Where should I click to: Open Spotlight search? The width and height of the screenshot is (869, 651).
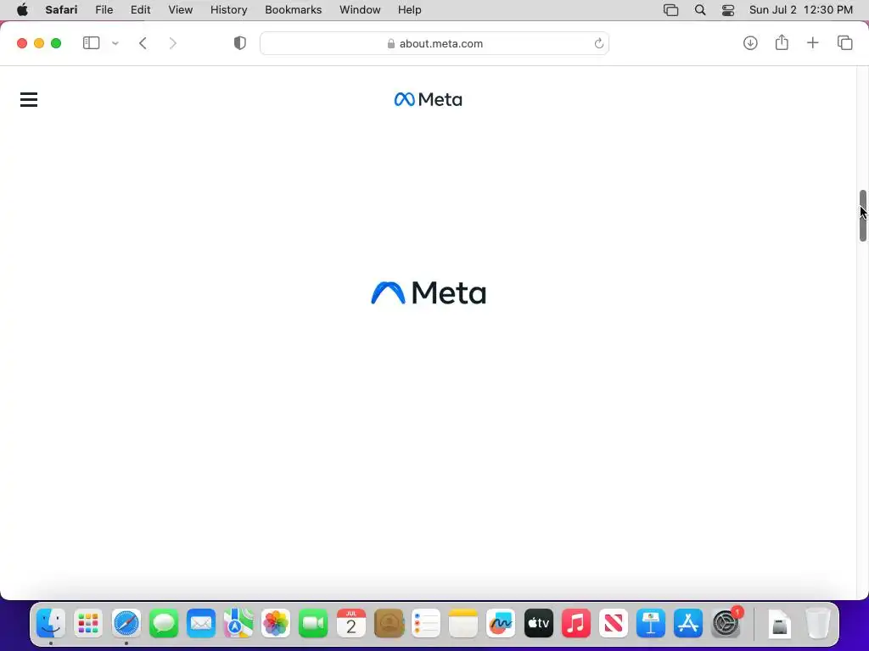[700, 10]
